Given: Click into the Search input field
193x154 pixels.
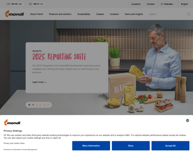Looking at the screenshot, I should pos(167,14).
